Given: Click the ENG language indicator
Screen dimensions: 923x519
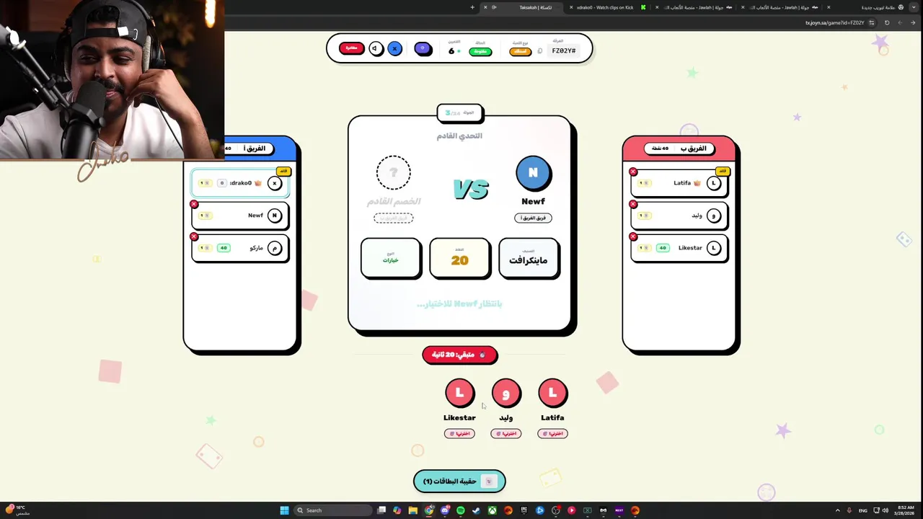Looking at the screenshot, I should pyautogui.click(x=862, y=510).
